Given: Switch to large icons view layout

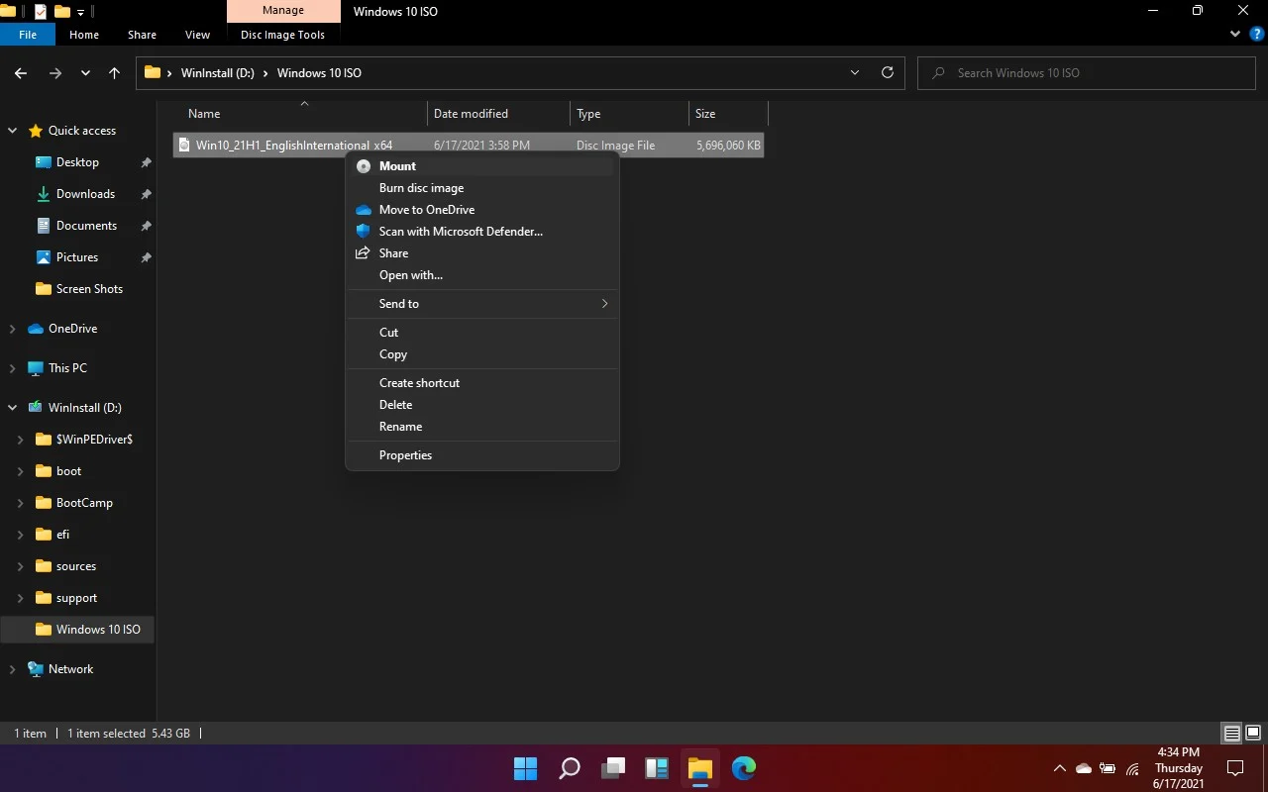Looking at the screenshot, I should [1252, 734].
